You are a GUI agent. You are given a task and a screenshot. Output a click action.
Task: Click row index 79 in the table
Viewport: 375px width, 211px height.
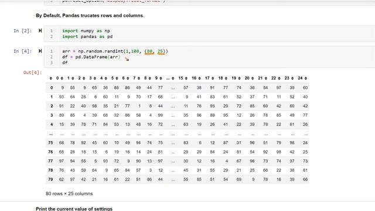[50, 179]
